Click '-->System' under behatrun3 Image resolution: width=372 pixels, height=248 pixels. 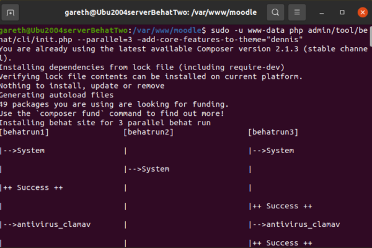(x=273, y=151)
